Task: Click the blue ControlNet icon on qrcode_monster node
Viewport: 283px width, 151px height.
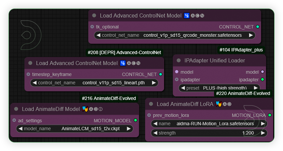Action: 187,16
